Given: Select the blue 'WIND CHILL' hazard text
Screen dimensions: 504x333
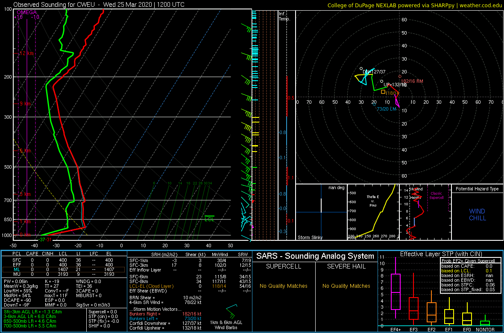Looking at the screenshot, I should pos(477,215).
